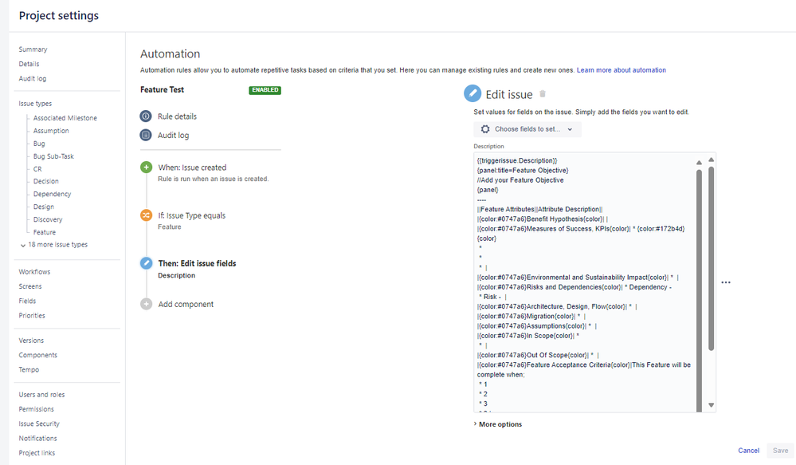Screen dimensions: 796x465
Task: Select the Bug Sub-Task issue type
Action: [x=53, y=156]
